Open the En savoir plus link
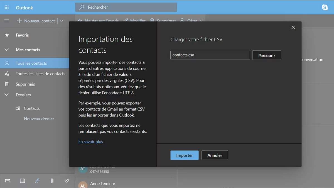 point(91,142)
